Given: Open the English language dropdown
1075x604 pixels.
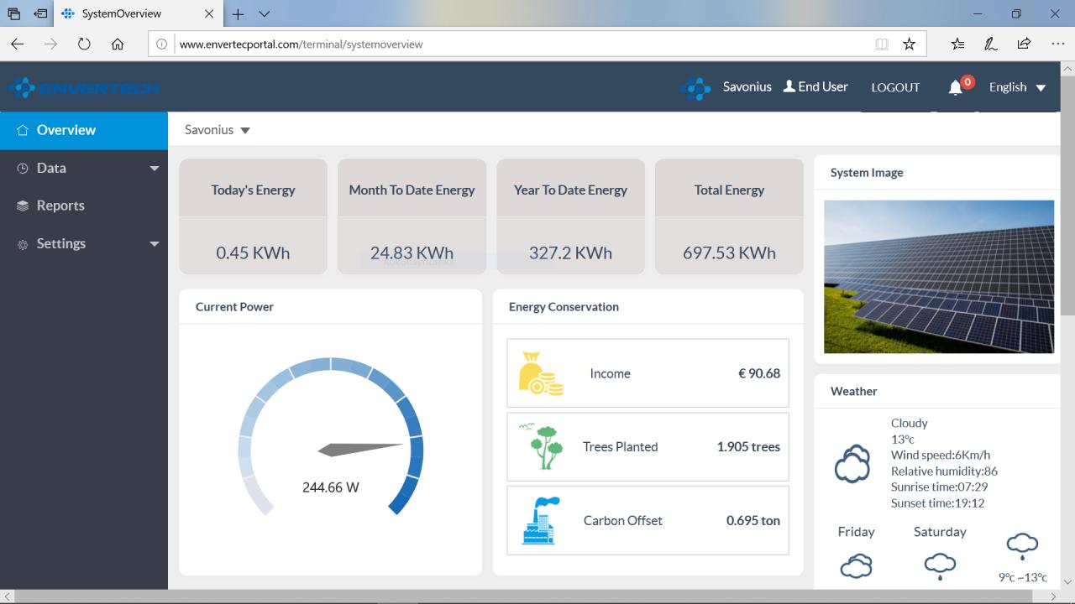Looking at the screenshot, I should click(1017, 87).
